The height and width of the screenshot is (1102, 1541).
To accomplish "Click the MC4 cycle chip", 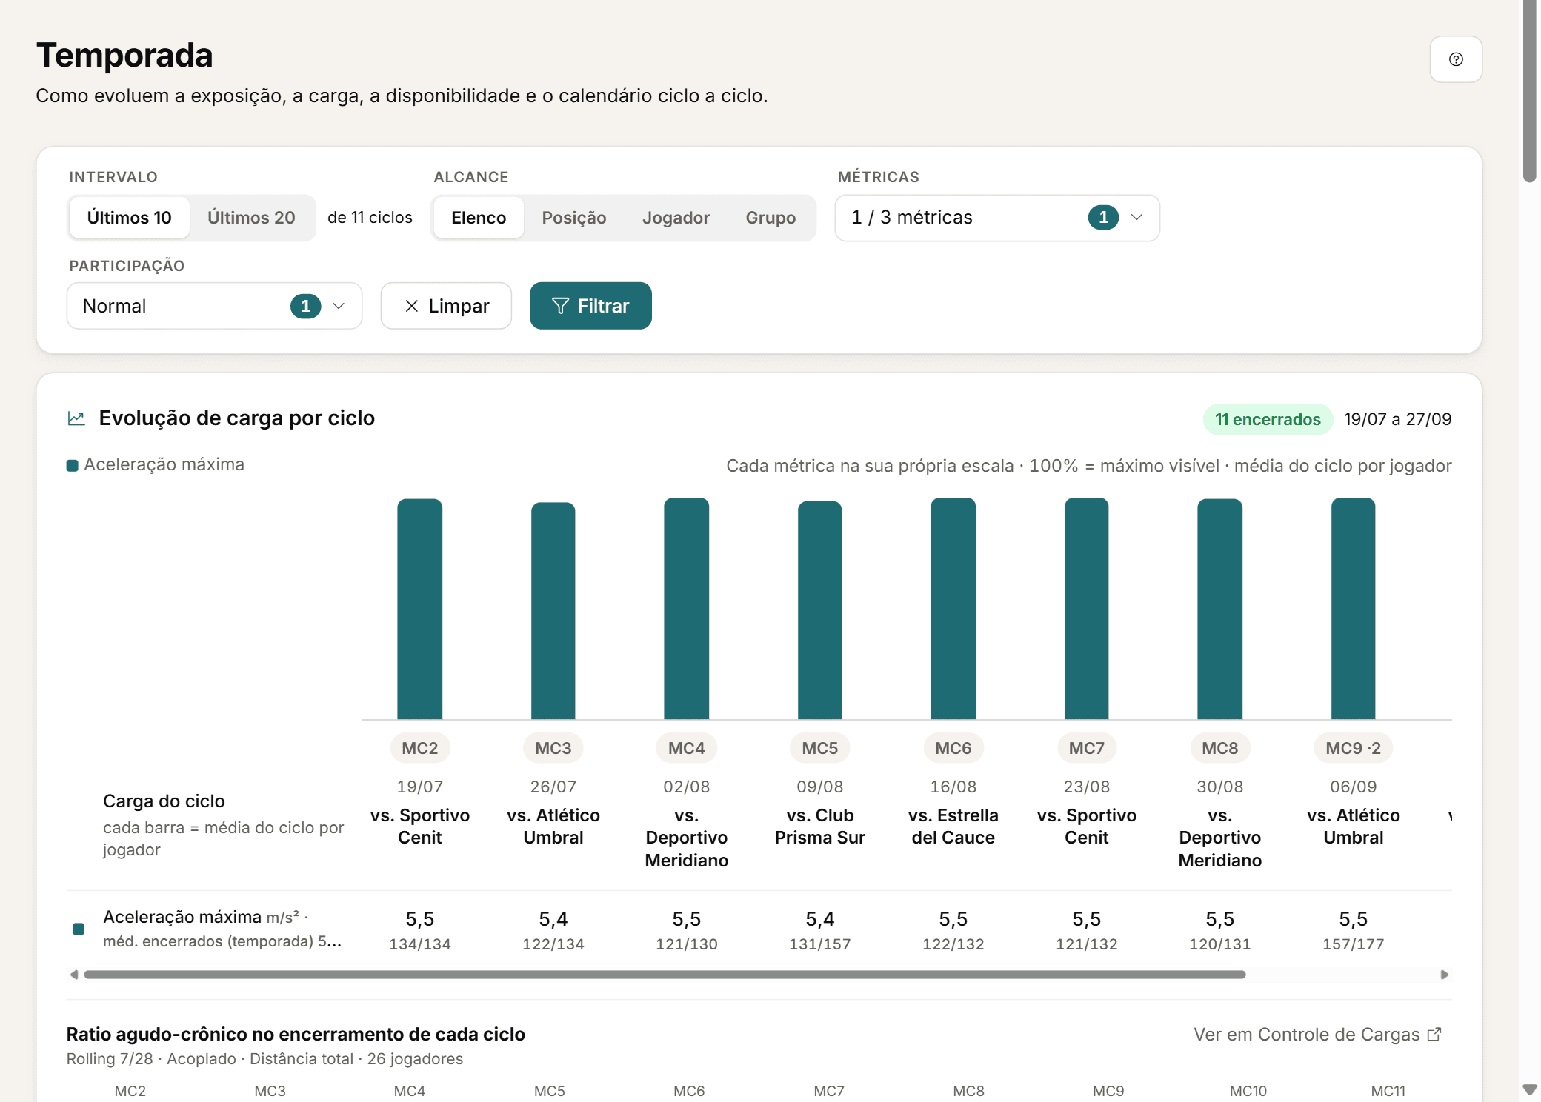I will 687,748.
